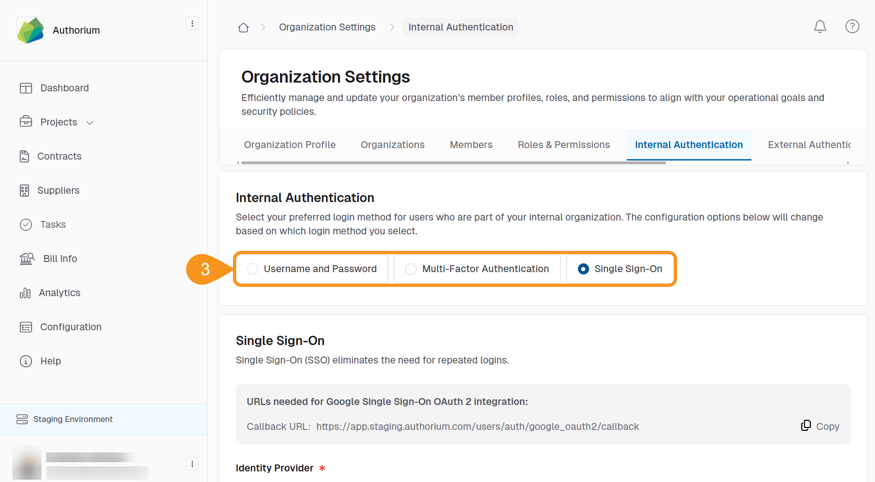Image resolution: width=875 pixels, height=482 pixels.
Task: Open the Suppliers section
Action: 58,190
